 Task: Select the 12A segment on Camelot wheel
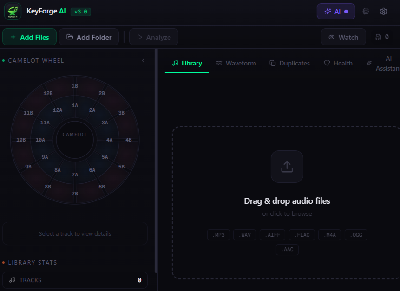pyautogui.click(x=58, y=110)
